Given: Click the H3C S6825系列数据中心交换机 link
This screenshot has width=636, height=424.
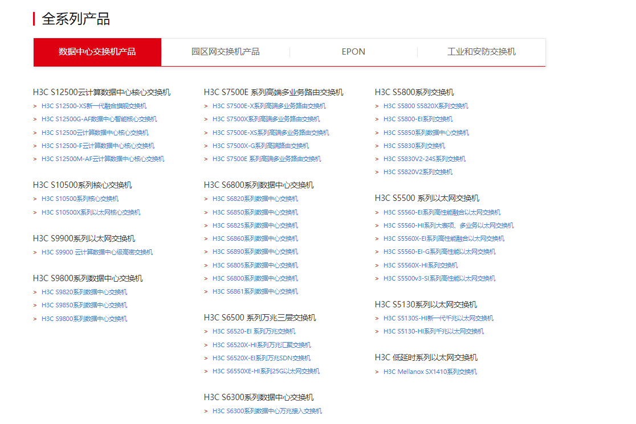Looking at the screenshot, I should (x=255, y=225).
